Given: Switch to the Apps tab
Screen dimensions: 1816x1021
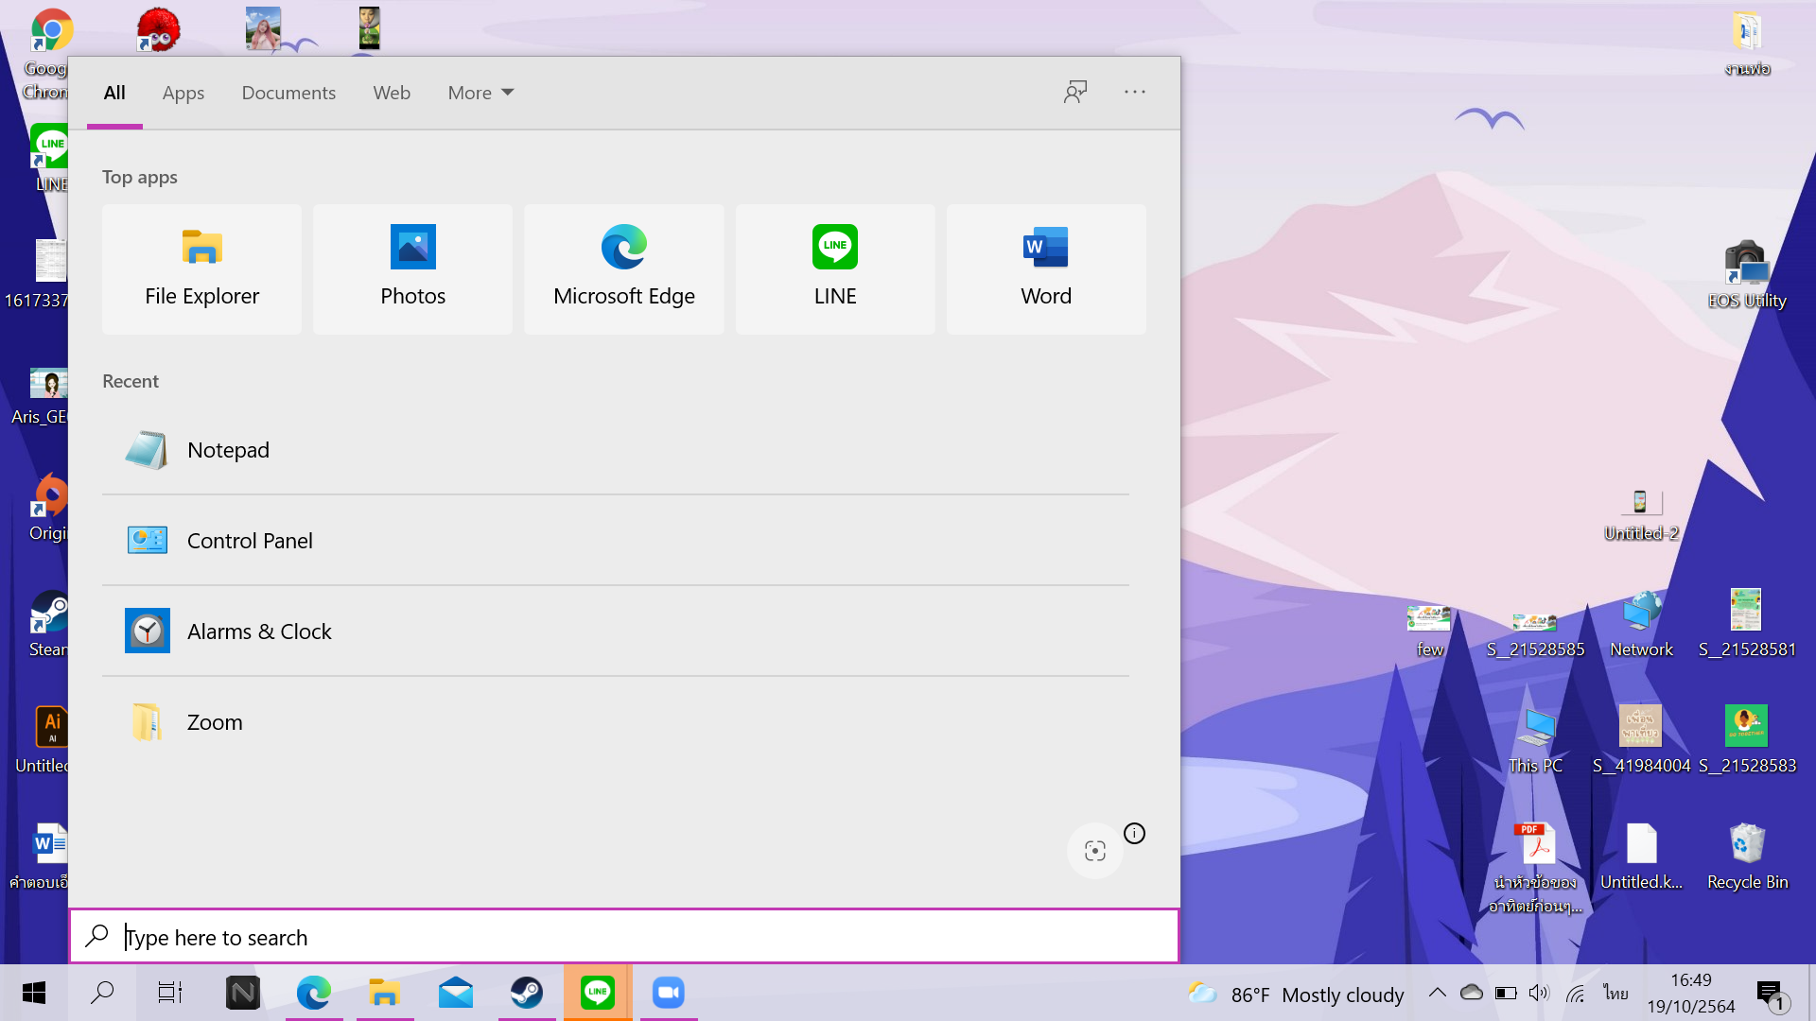Looking at the screenshot, I should 183,93.
